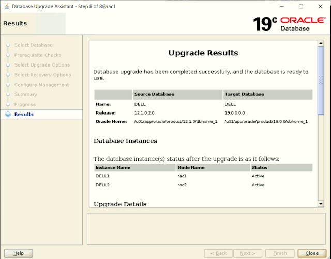Click the rac1 node name cell
Image resolution: width=331 pixels, height=259 pixels.
tap(182, 176)
